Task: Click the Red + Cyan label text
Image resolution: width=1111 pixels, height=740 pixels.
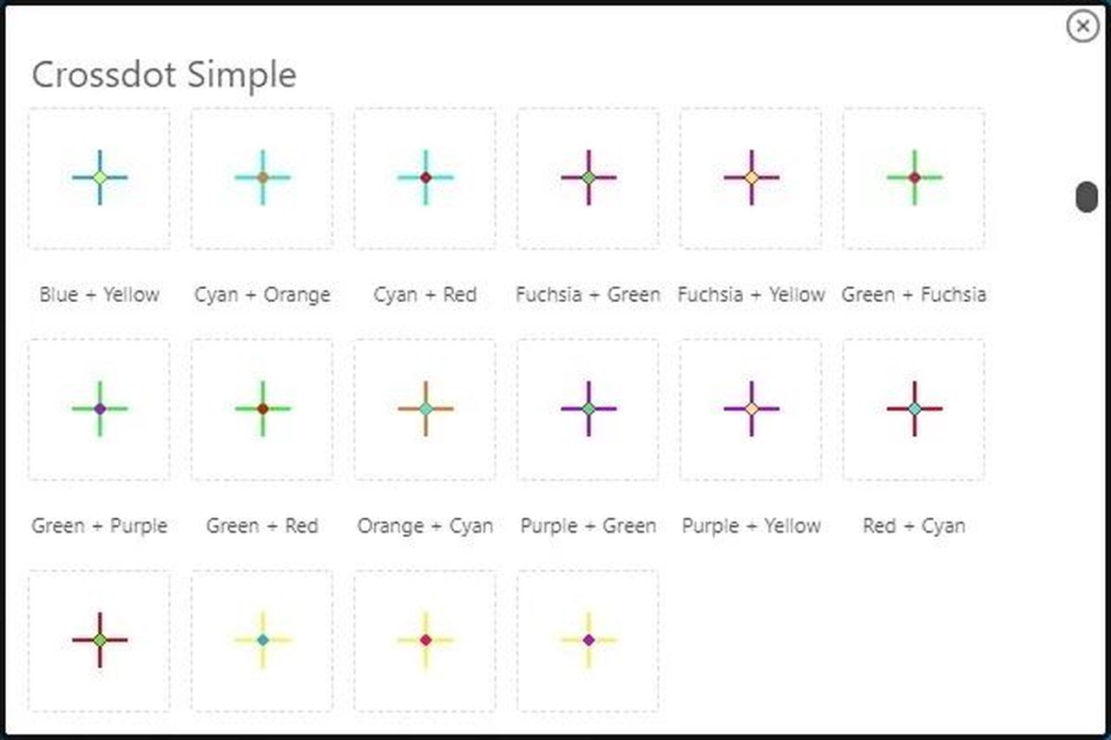Action: click(914, 526)
